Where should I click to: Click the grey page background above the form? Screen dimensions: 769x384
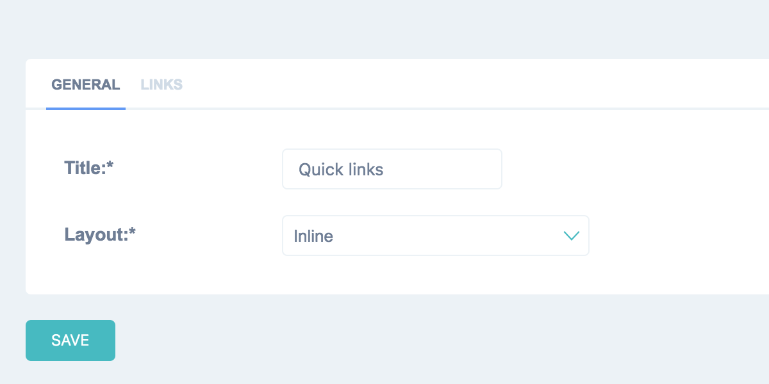click(384, 29)
